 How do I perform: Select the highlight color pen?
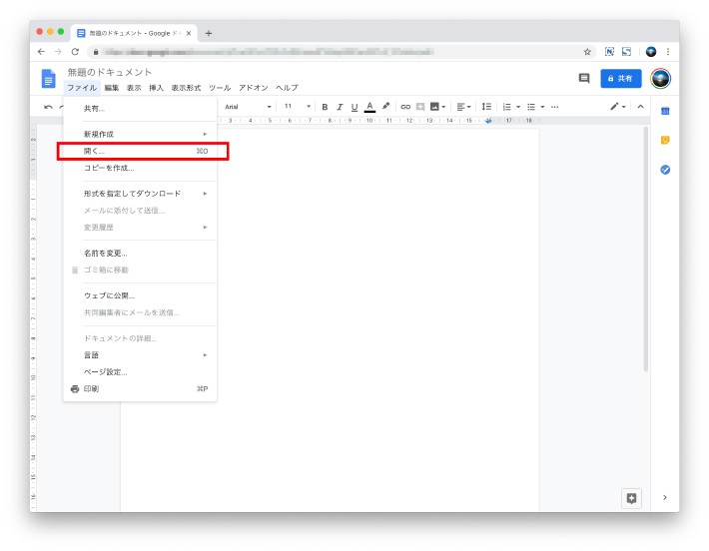click(385, 106)
